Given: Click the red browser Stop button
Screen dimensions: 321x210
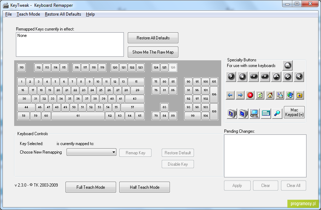Looking at the screenshot, I should coord(250,95).
